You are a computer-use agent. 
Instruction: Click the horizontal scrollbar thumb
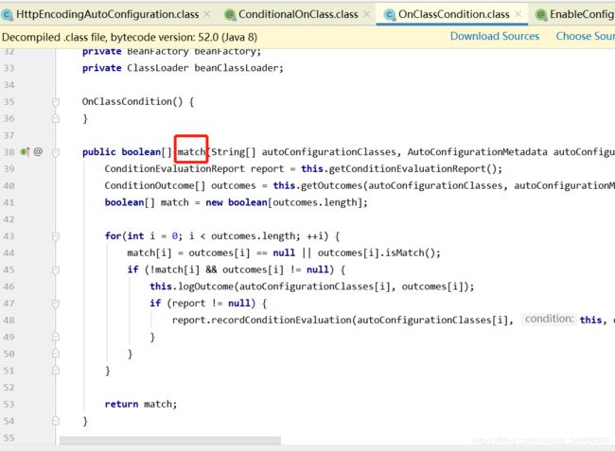click(170, 441)
